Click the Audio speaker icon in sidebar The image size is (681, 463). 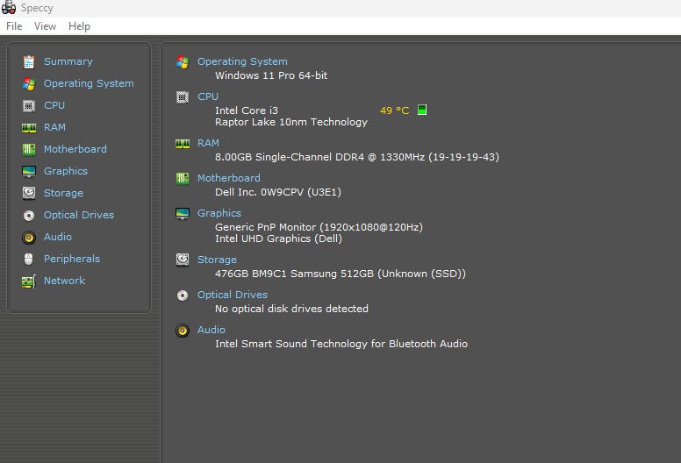tap(29, 238)
